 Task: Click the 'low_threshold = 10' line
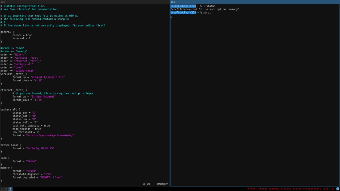26,132
